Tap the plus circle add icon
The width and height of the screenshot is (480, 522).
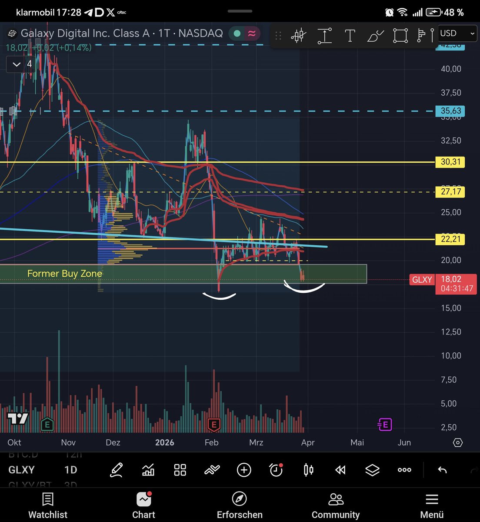[244, 470]
